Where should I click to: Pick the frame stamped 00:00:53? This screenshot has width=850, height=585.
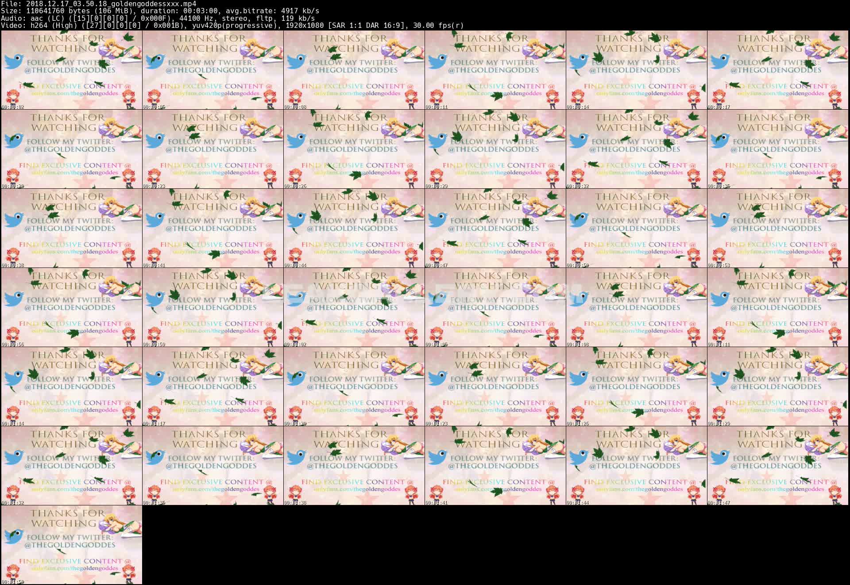[x=778, y=228]
